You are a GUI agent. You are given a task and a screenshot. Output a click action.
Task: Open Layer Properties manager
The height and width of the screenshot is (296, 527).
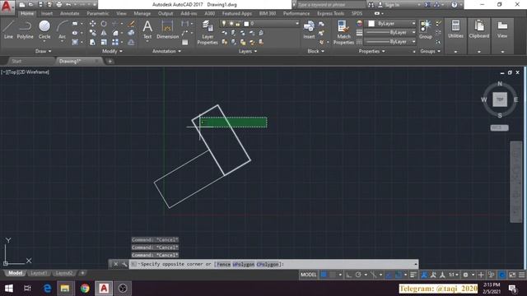(208, 32)
